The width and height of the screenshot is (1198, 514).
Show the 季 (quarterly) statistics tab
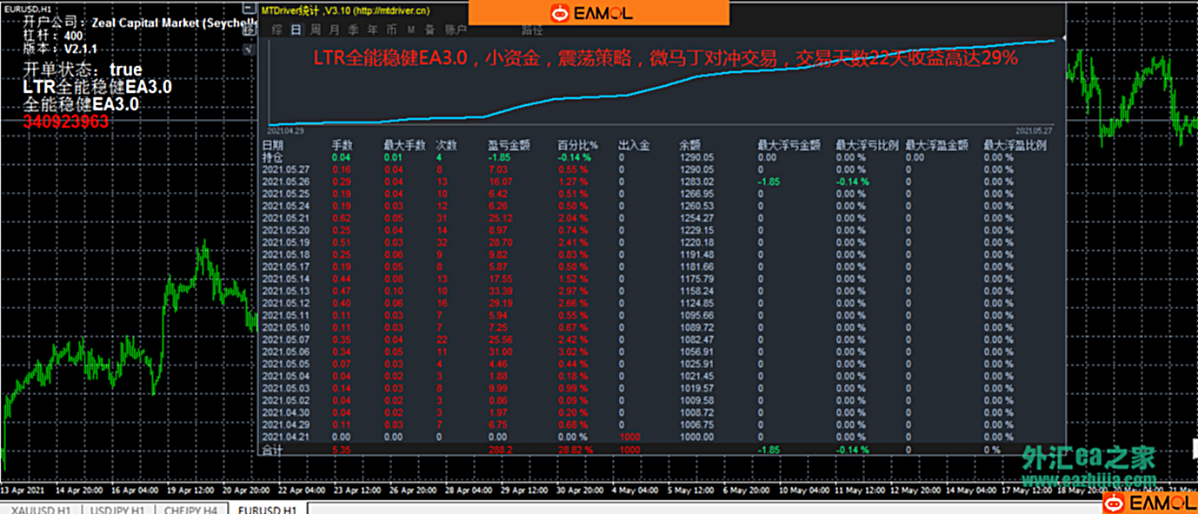353,30
